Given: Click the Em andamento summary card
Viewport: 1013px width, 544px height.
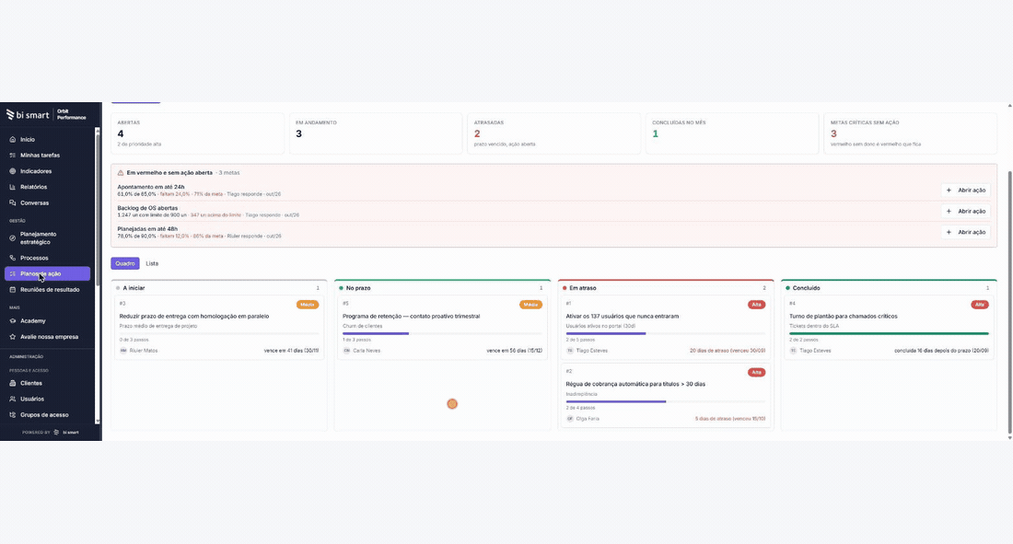Looking at the screenshot, I should (376, 133).
